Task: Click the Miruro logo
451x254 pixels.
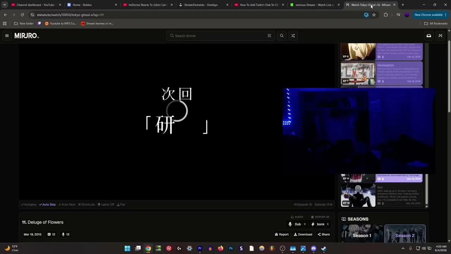Action: click(27, 36)
